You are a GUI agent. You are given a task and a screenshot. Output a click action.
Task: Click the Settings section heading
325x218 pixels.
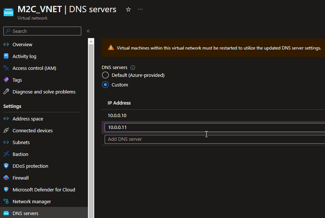12,106
